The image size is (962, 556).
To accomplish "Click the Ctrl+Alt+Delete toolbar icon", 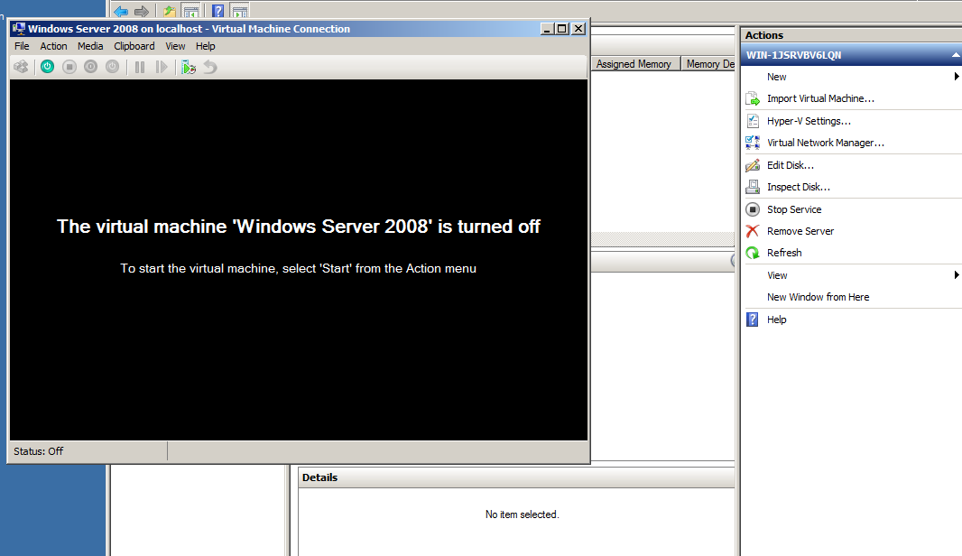I will (x=20, y=66).
